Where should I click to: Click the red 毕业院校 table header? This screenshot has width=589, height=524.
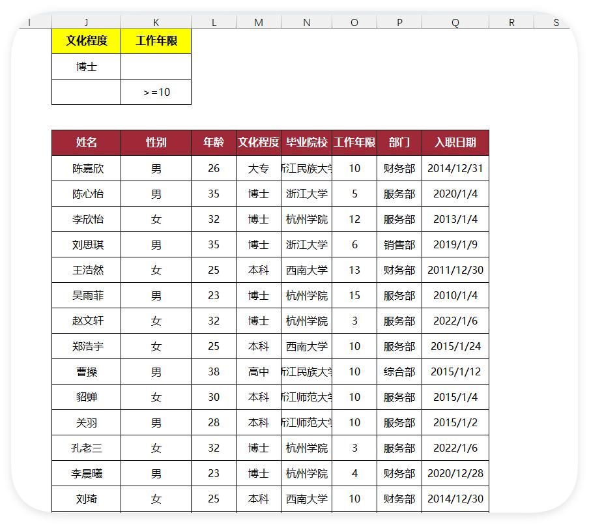(306, 142)
